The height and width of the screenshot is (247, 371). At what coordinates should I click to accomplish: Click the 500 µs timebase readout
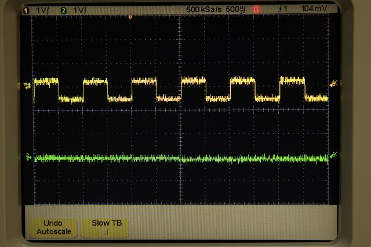[235, 9]
